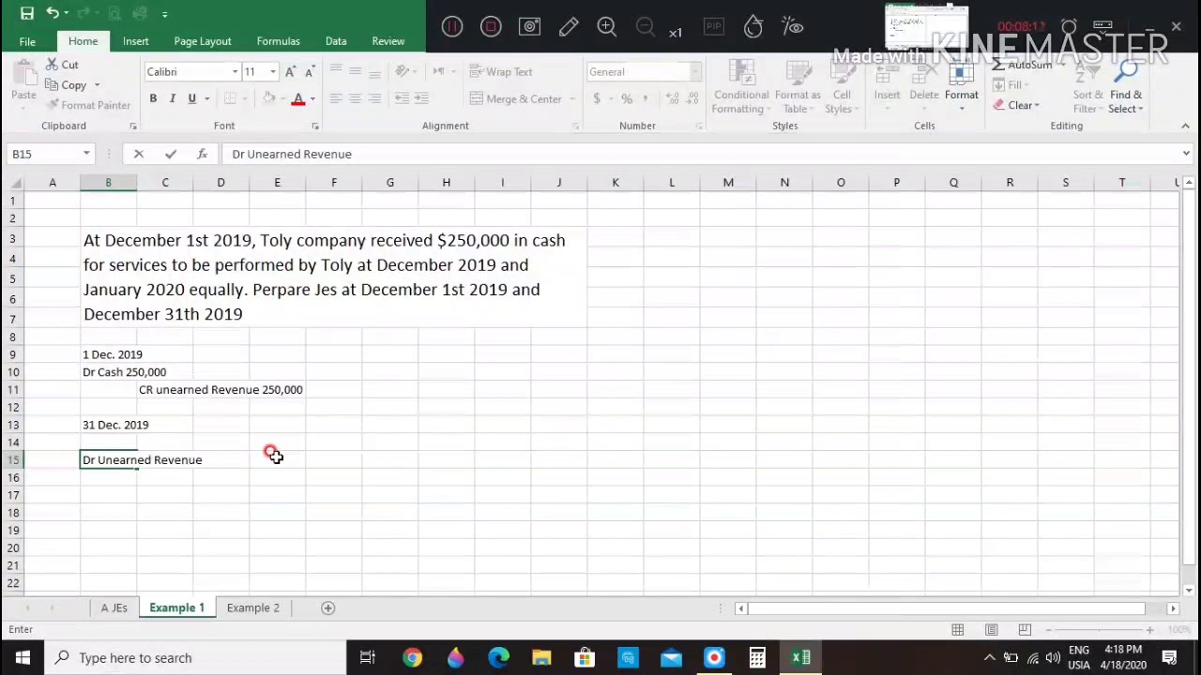Apply accounting dollar format
Screen dimensions: 1201x675
click(597, 98)
